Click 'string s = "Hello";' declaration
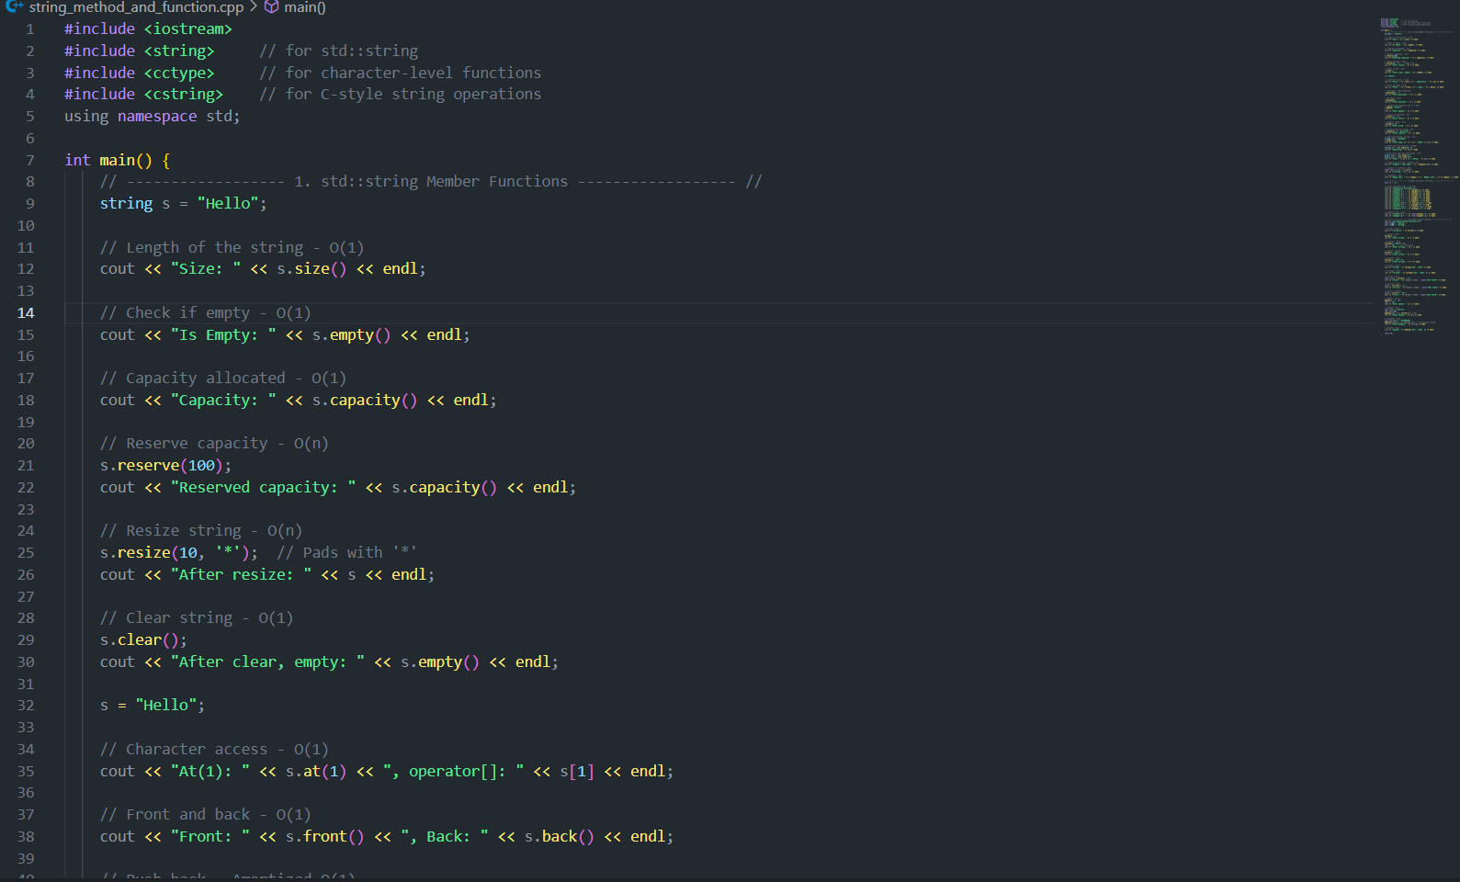 [184, 204]
